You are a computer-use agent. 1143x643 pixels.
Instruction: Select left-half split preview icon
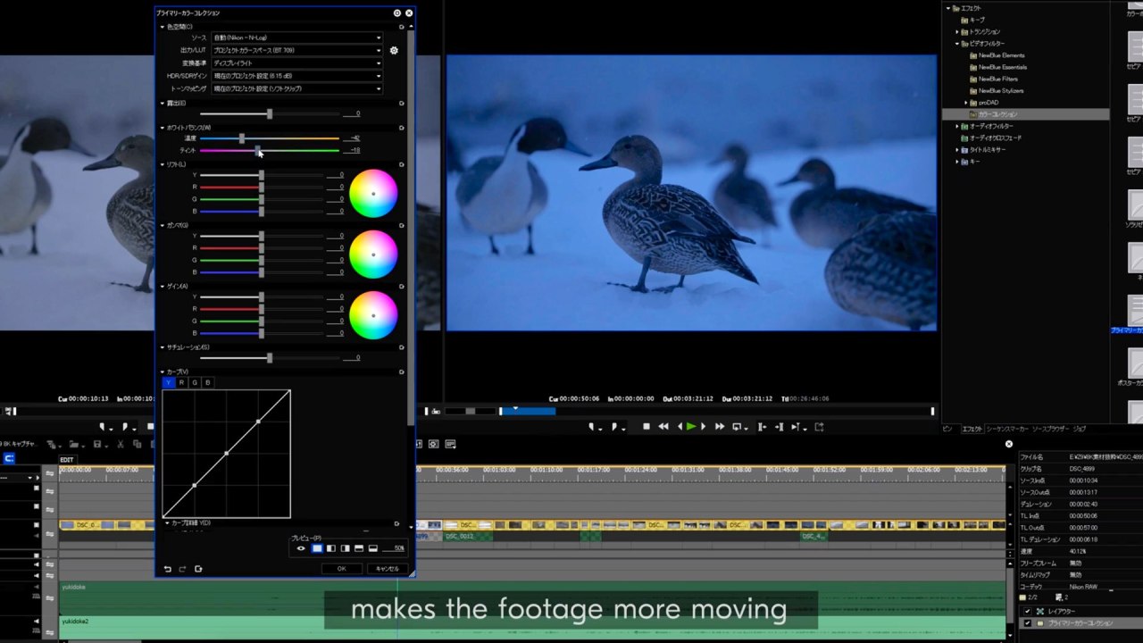point(331,548)
